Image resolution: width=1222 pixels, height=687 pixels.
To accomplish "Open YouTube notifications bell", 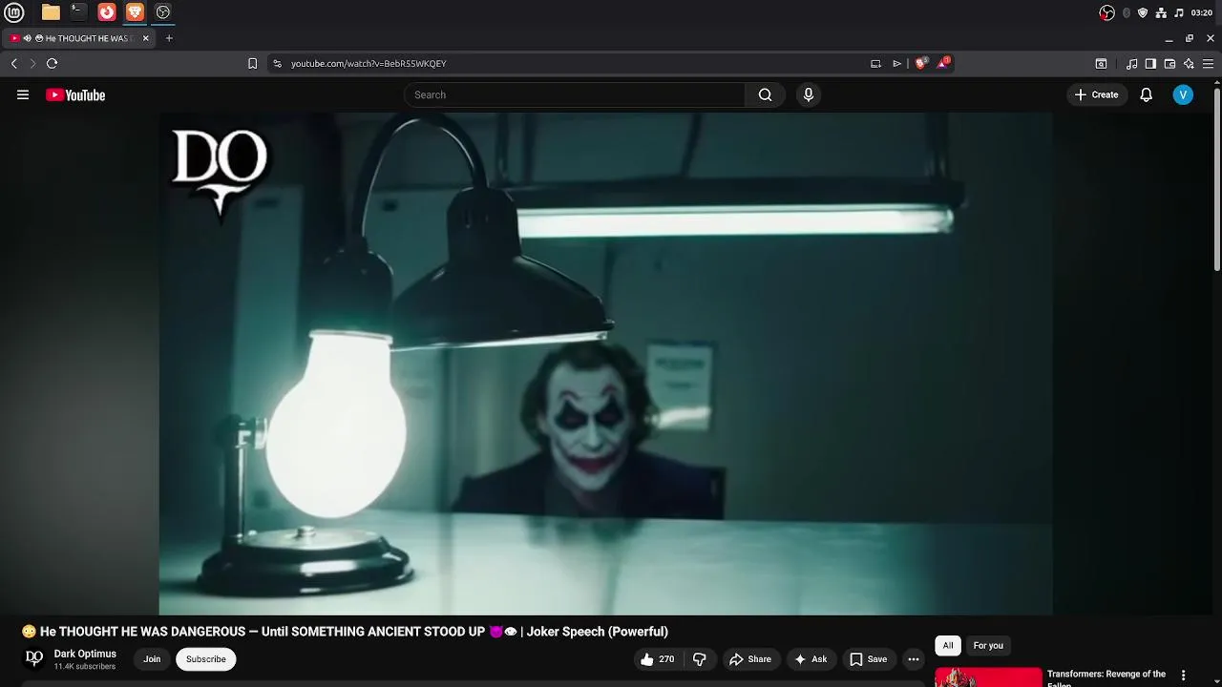I will point(1147,94).
